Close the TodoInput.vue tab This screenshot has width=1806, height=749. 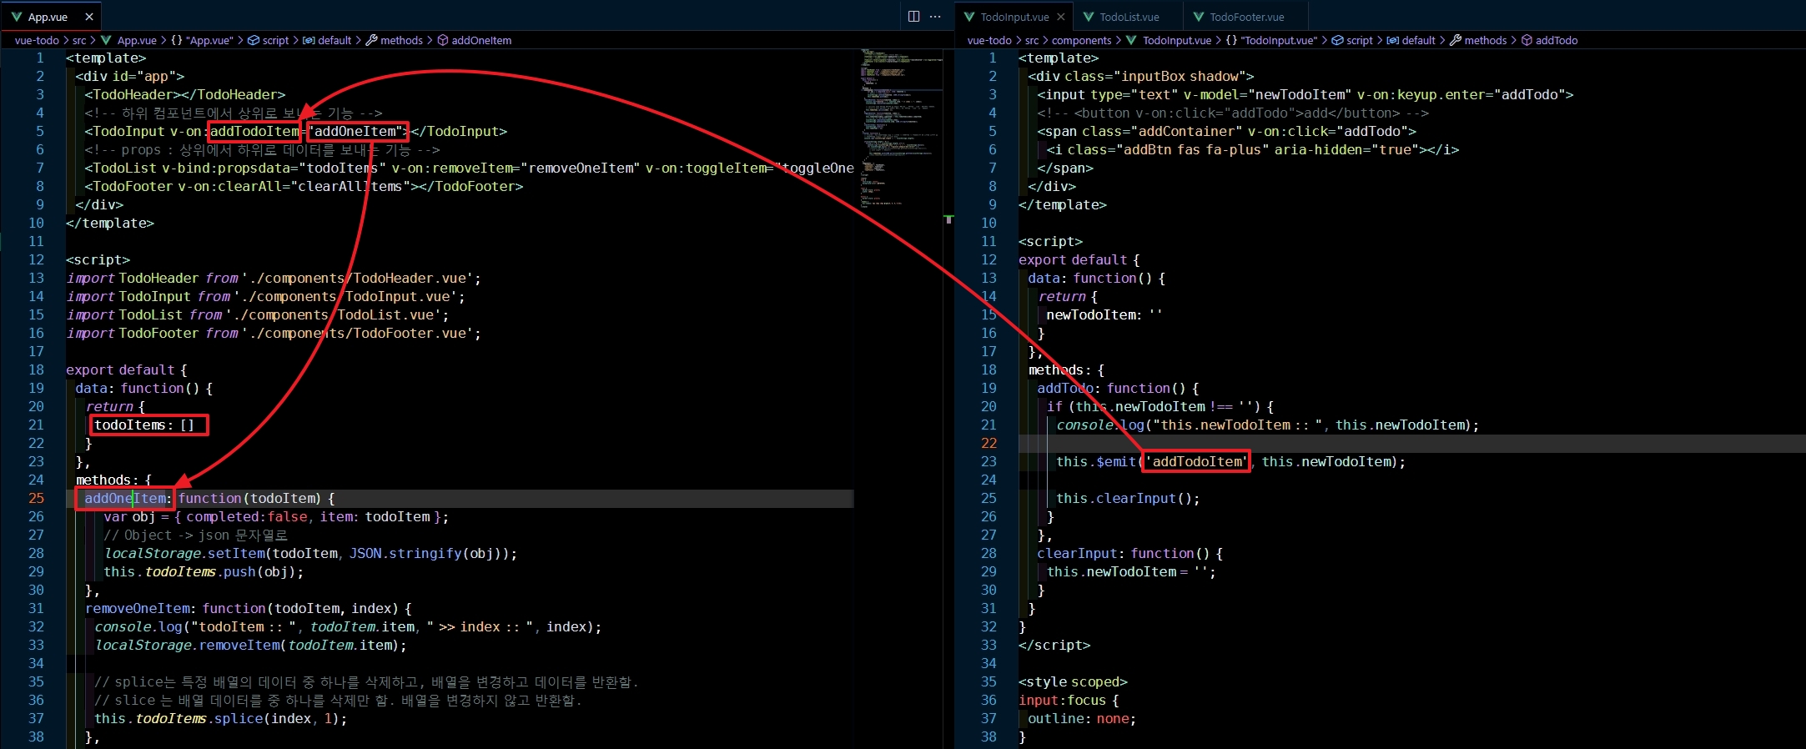pyautogui.click(x=1061, y=17)
